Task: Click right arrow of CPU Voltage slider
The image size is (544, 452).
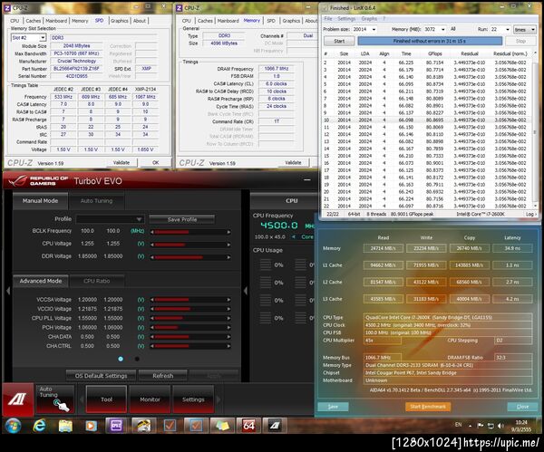Action: tap(228, 245)
